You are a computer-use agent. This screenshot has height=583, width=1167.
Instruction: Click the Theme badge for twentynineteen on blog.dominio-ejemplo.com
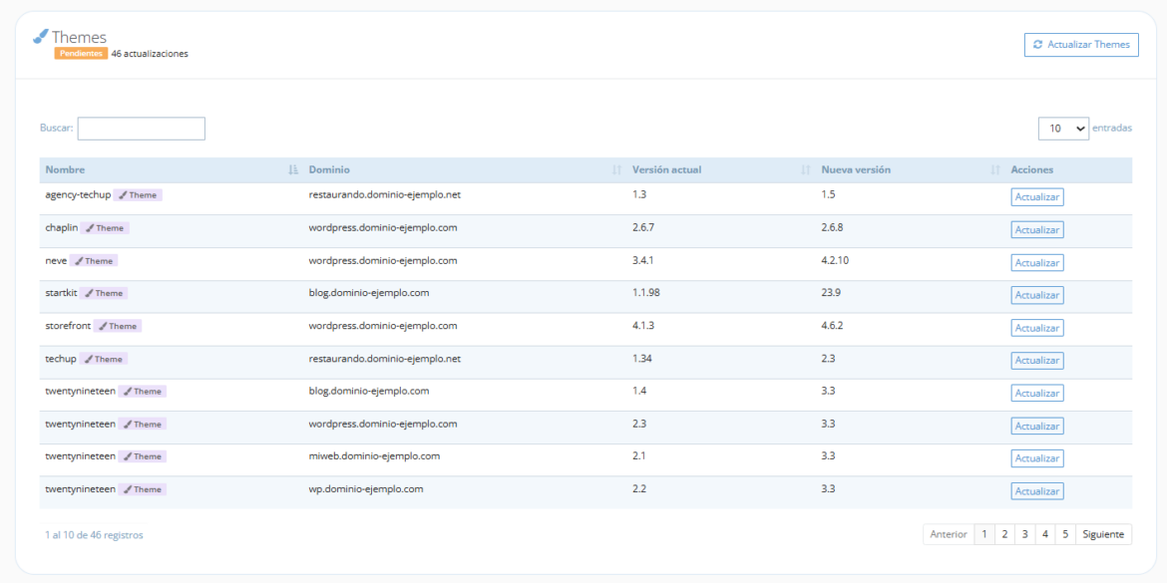click(143, 392)
